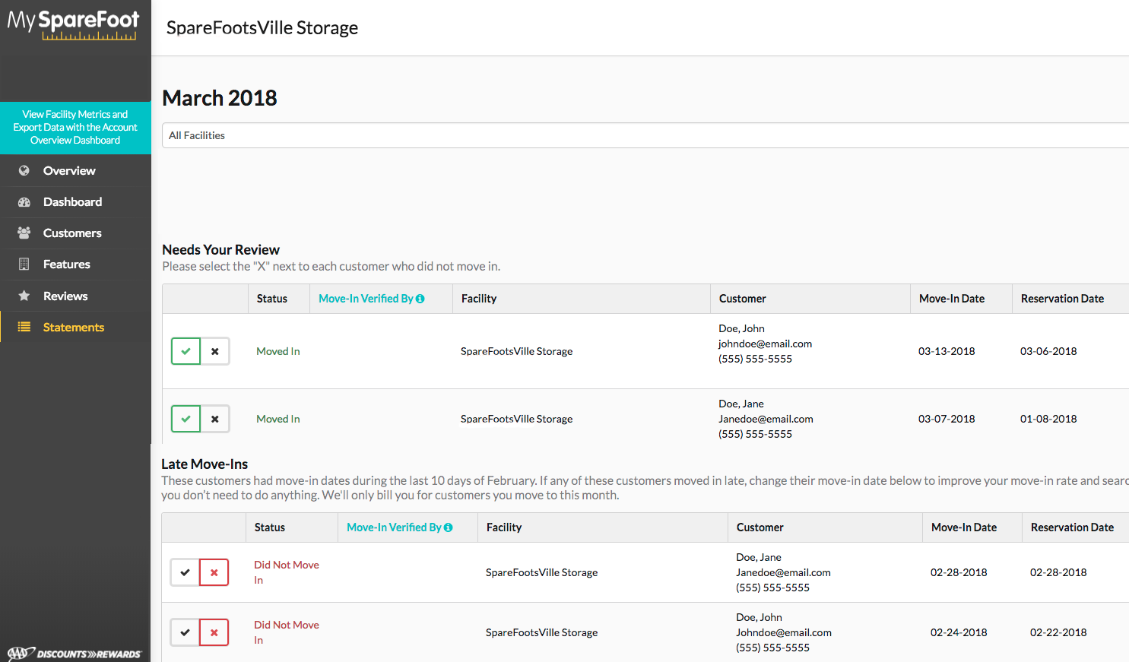
Task: Select checkmark for Jane Doe 02-28-2018 late move-in
Action: tap(185, 572)
